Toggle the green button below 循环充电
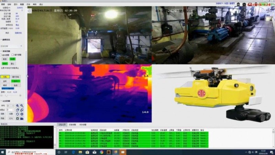 click(16, 81)
